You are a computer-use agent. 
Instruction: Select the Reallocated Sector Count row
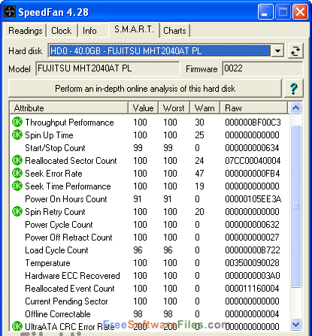click(150, 160)
